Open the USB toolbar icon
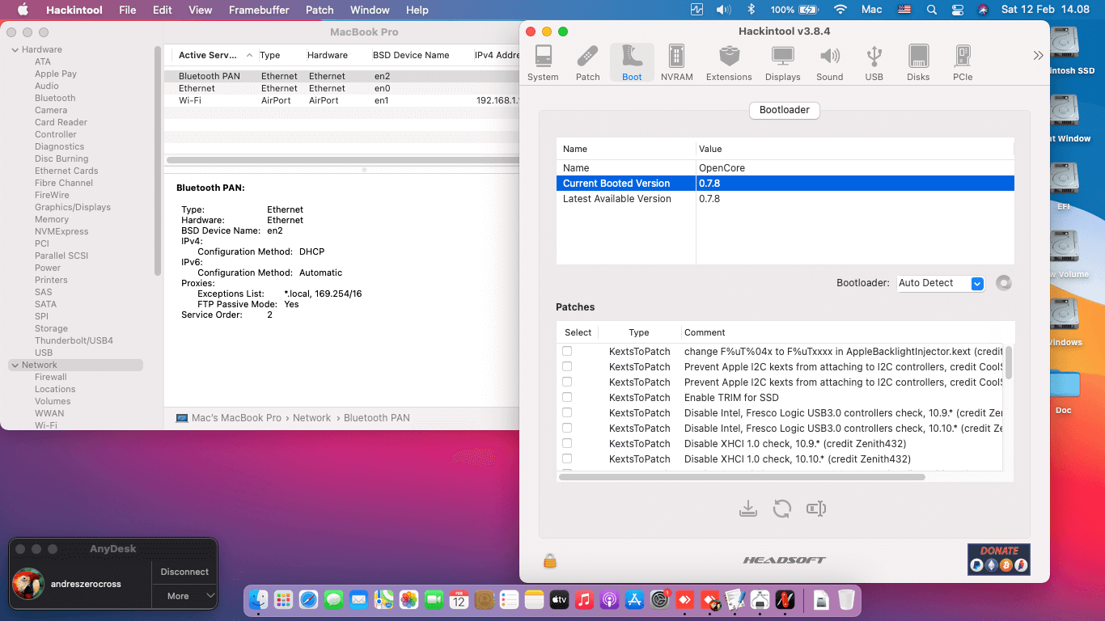1105x621 pixels. [874, 63]
